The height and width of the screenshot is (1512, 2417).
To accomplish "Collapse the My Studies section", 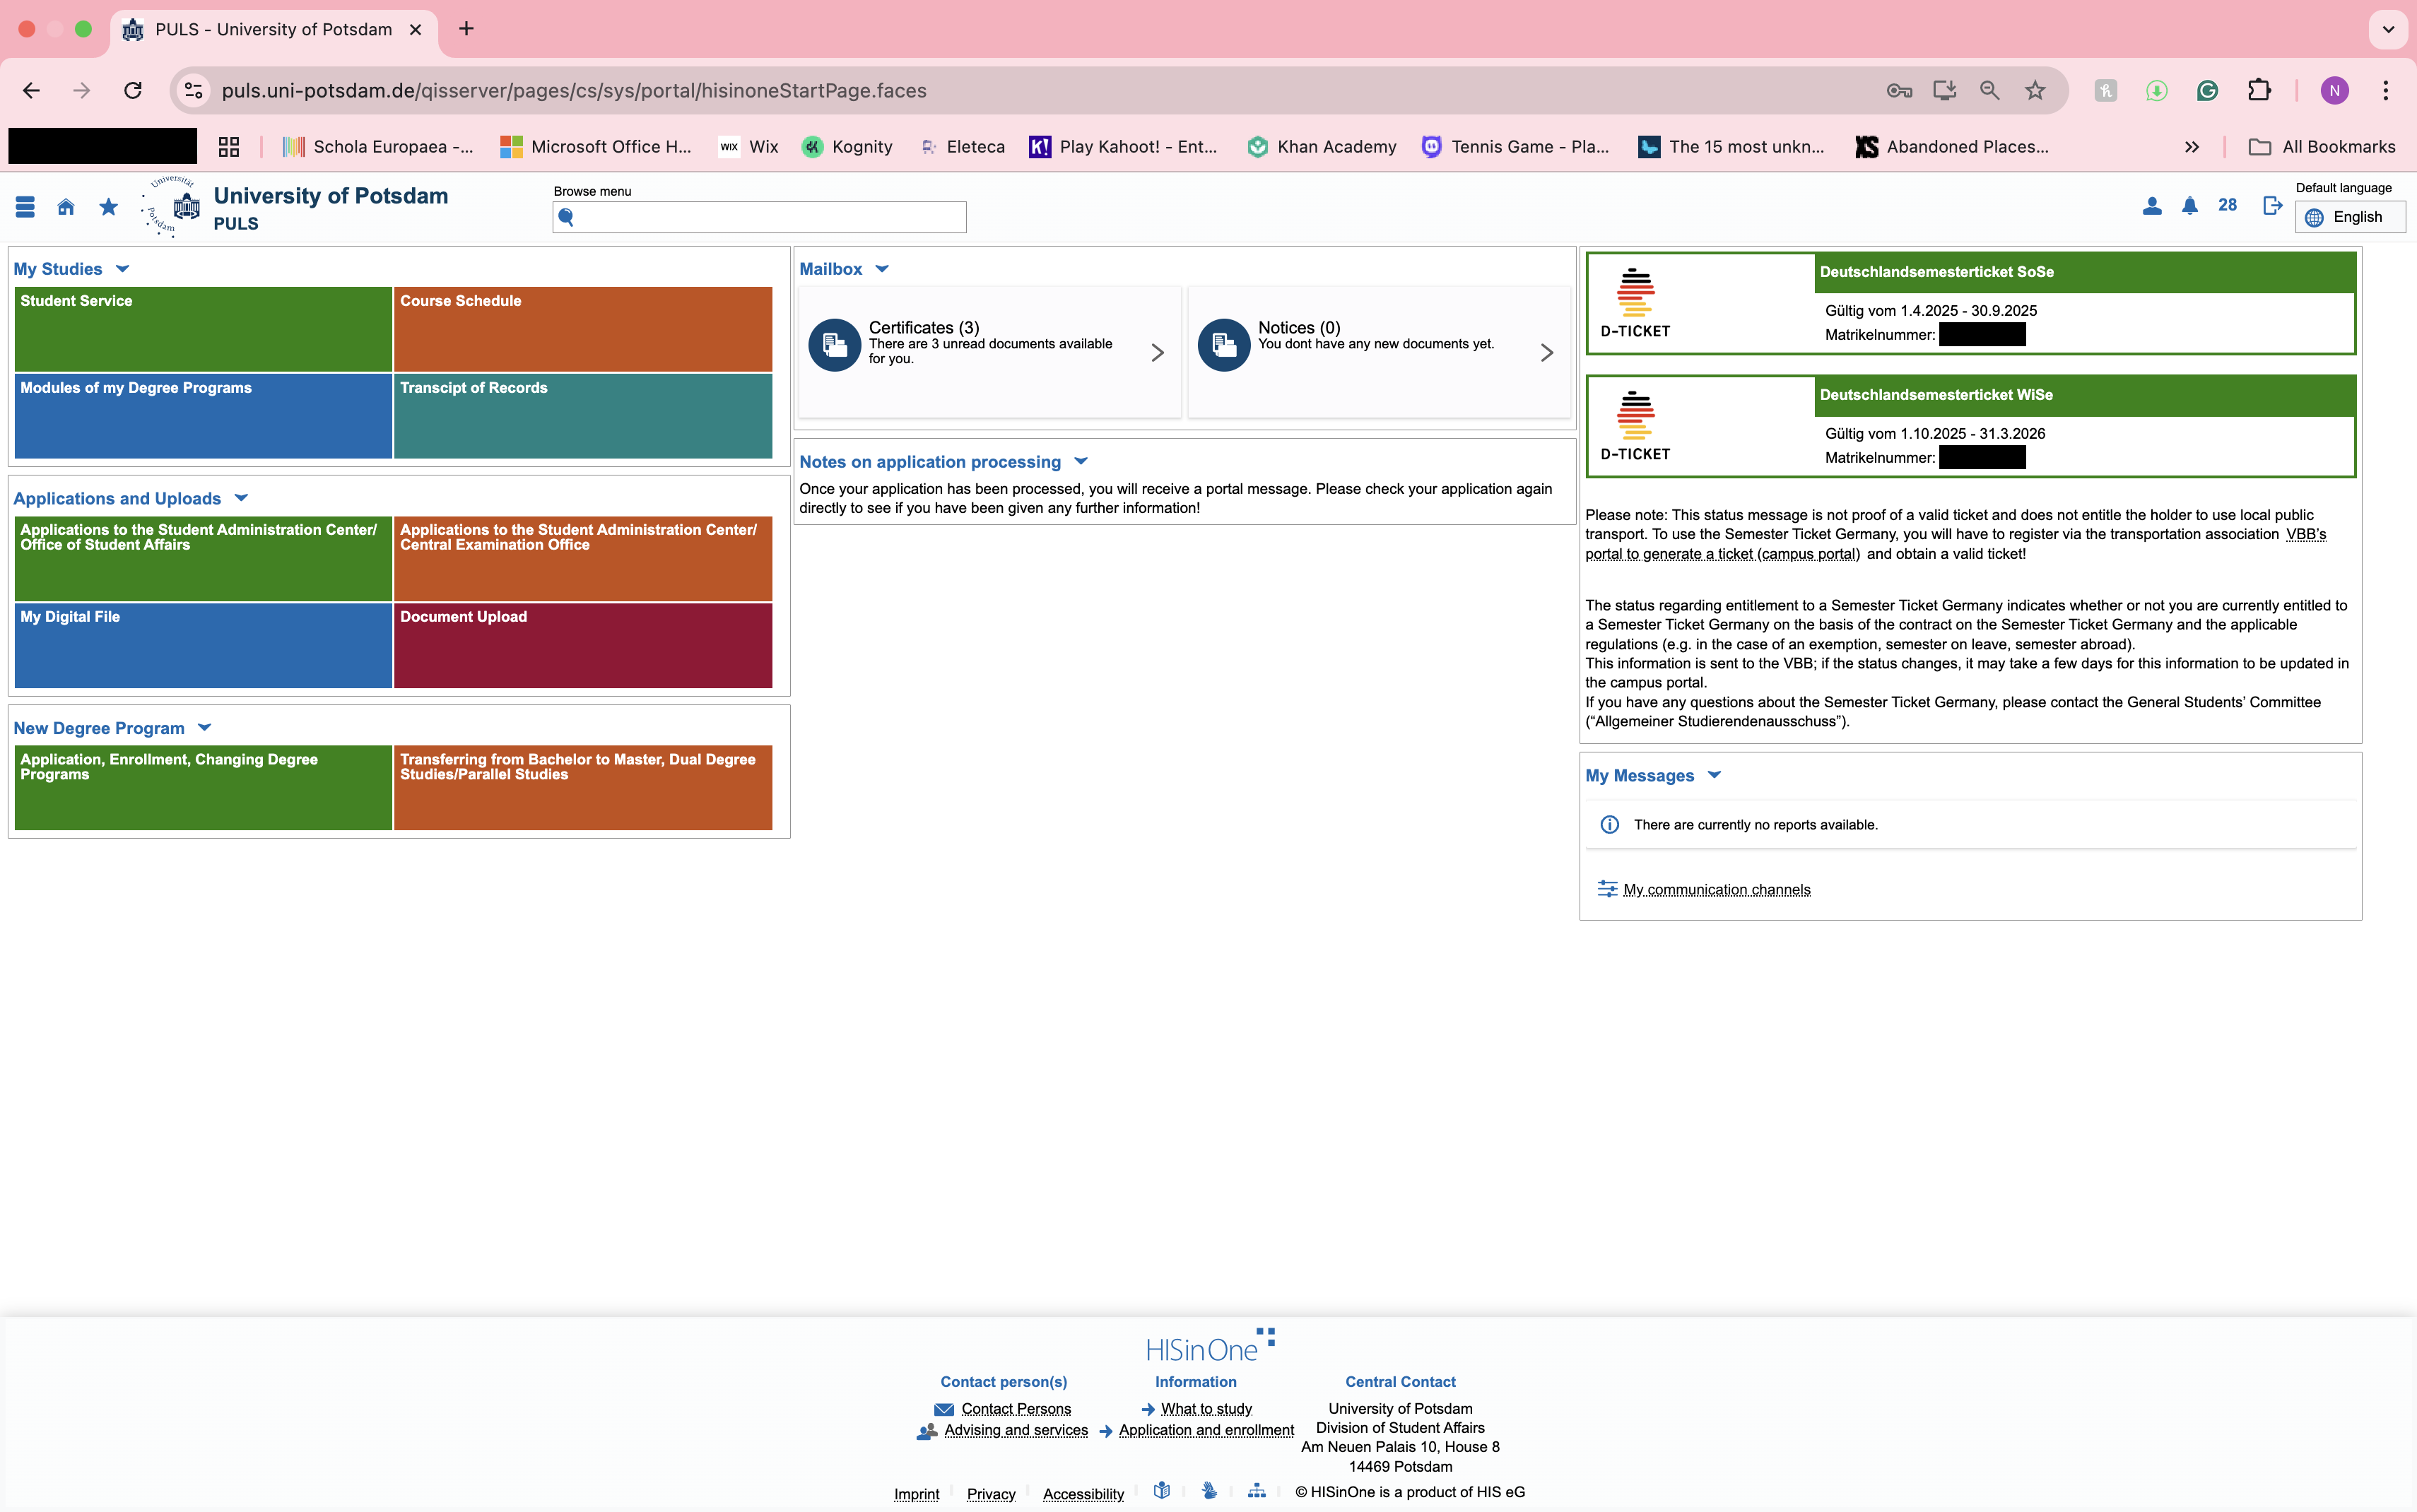I will pyautogui.click(x=123, y=269).
